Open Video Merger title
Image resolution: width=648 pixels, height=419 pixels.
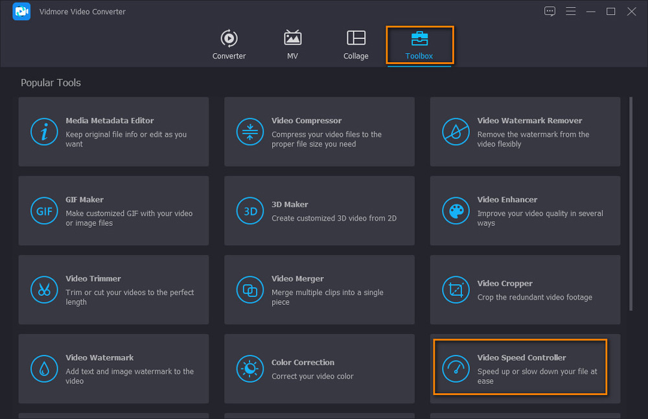pos(297,278)
